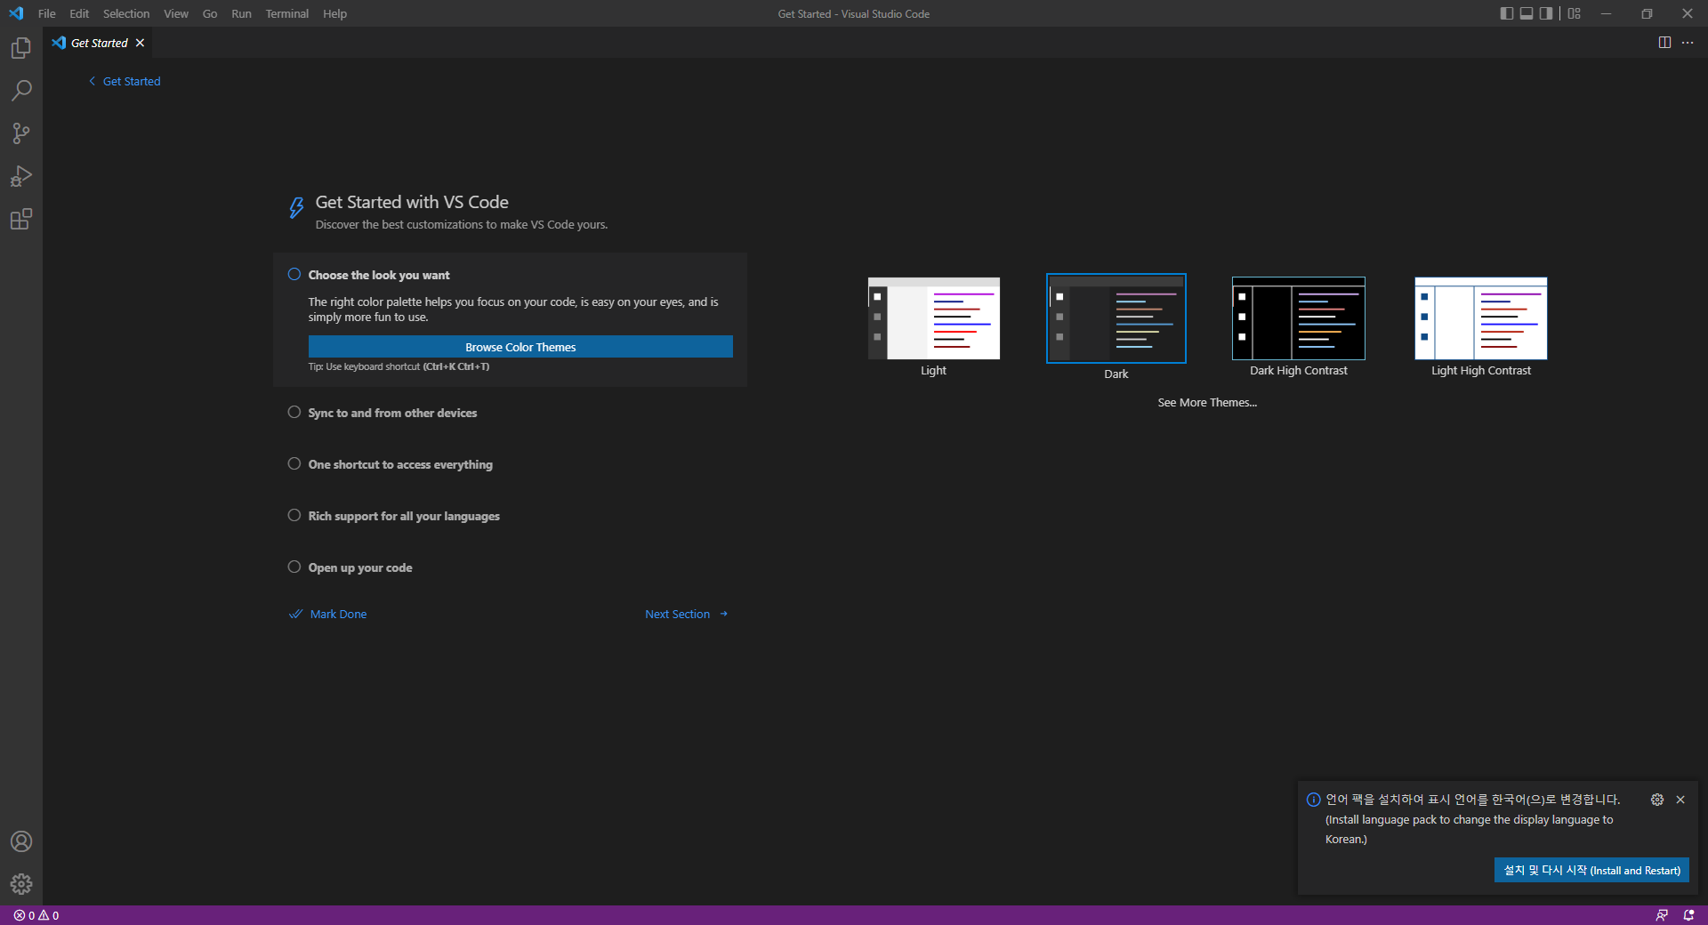Toggle the 'Sync to and from other devices' circle
1708x925 pixels.
click(294, 412)
